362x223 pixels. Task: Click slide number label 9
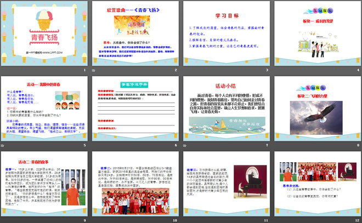84,220
